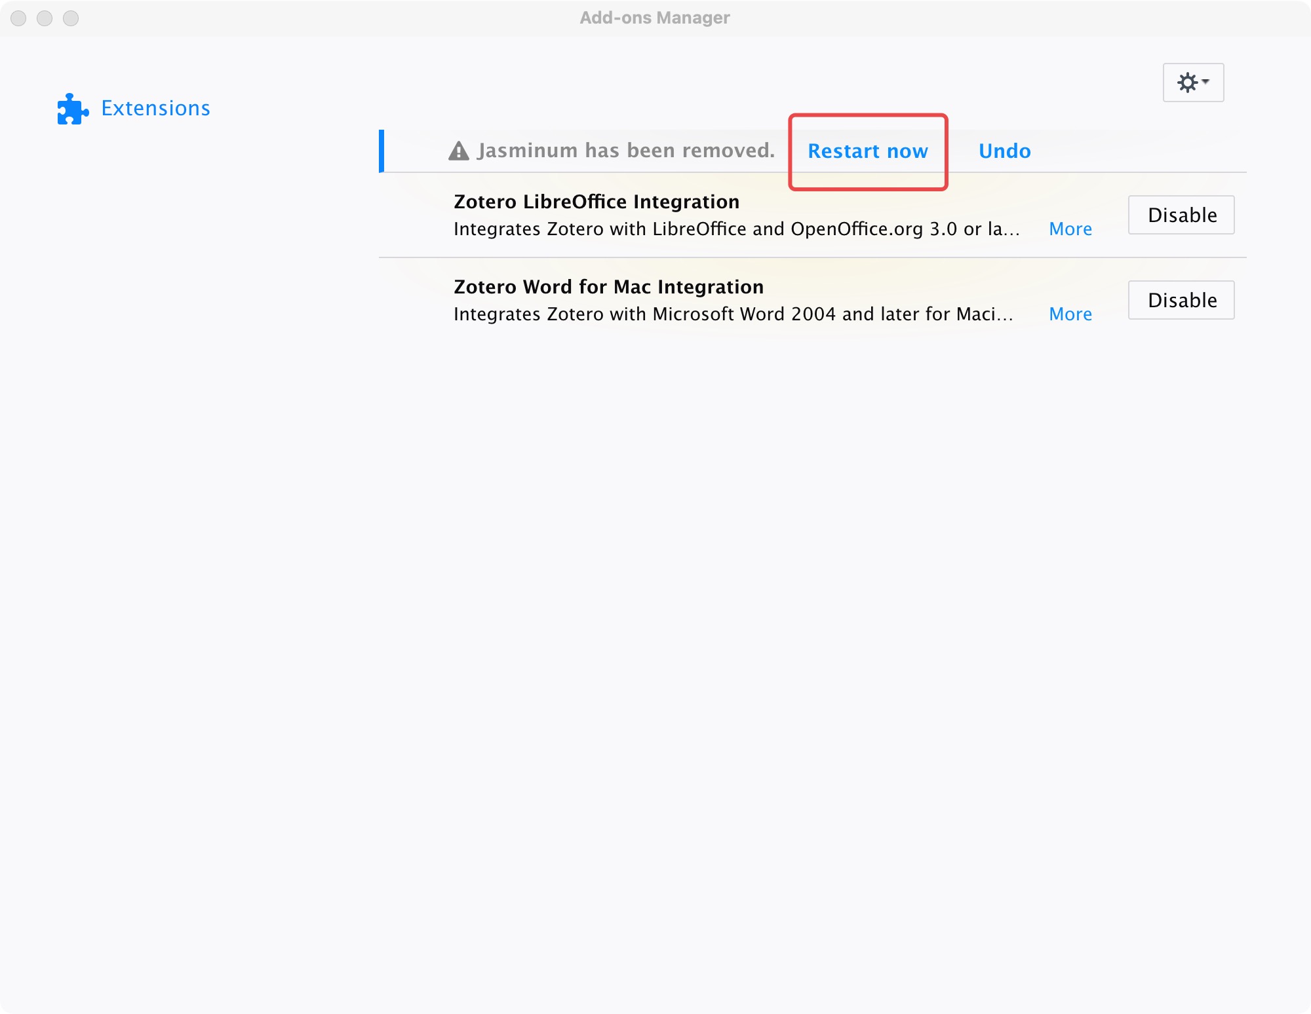Disable Zotero Word for Mac Integration
Screen dimensions: 1311x1014
(x=1181, y=300)
